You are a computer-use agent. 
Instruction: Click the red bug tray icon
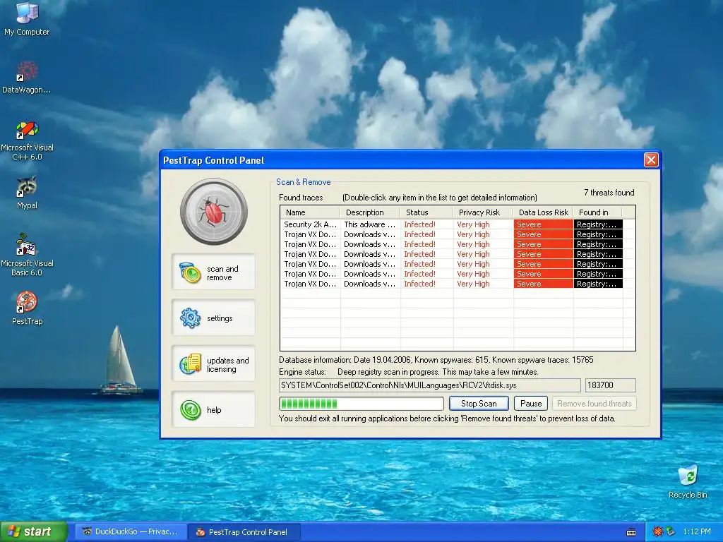click(x=657, y=531)
